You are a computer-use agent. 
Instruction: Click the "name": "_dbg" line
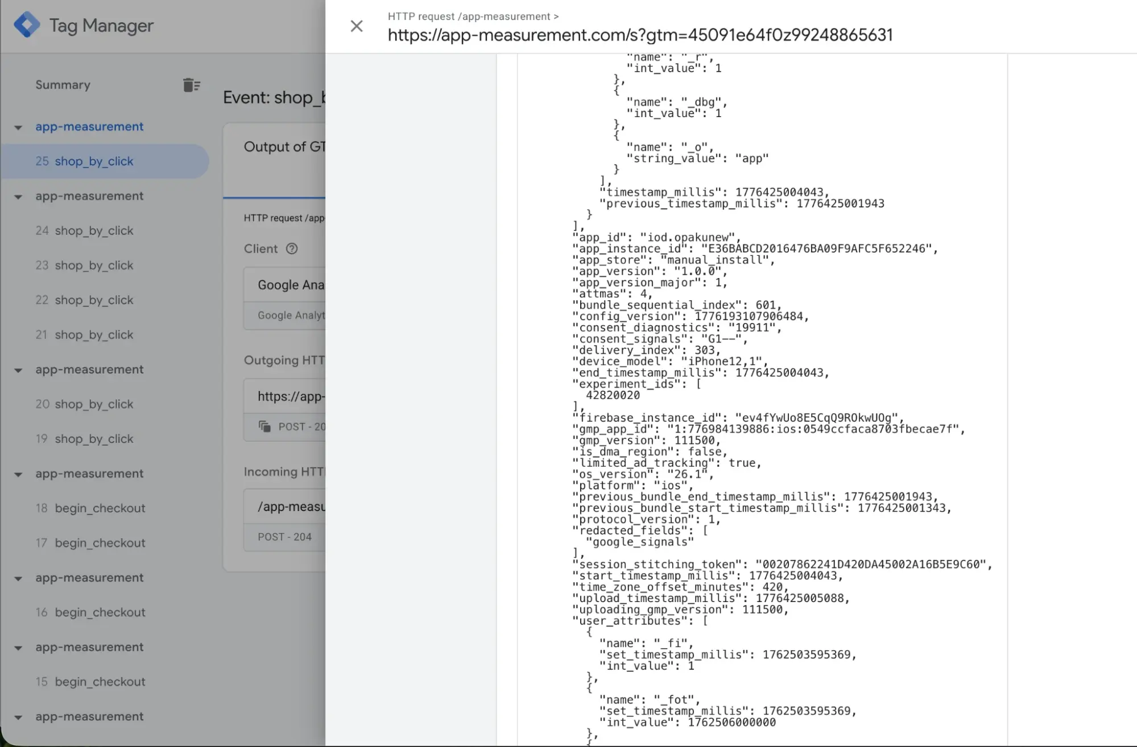tap(677, 102)
